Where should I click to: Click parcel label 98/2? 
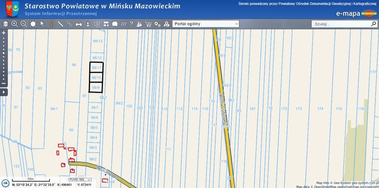(x=93, y=159)
